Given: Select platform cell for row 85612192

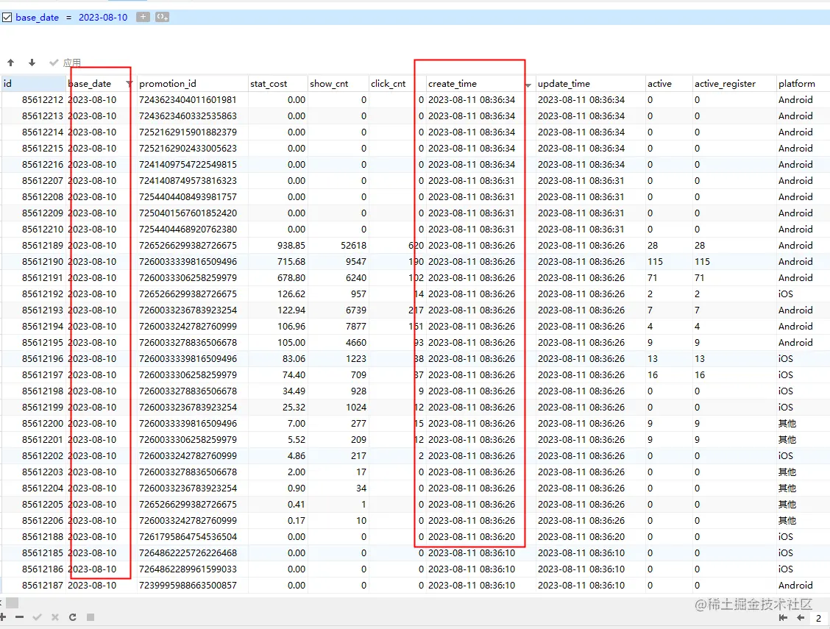Looking at the screenshot, I should tap(803, 294).
